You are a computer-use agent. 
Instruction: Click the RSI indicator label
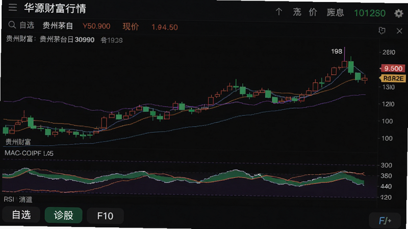pos(9,199)
